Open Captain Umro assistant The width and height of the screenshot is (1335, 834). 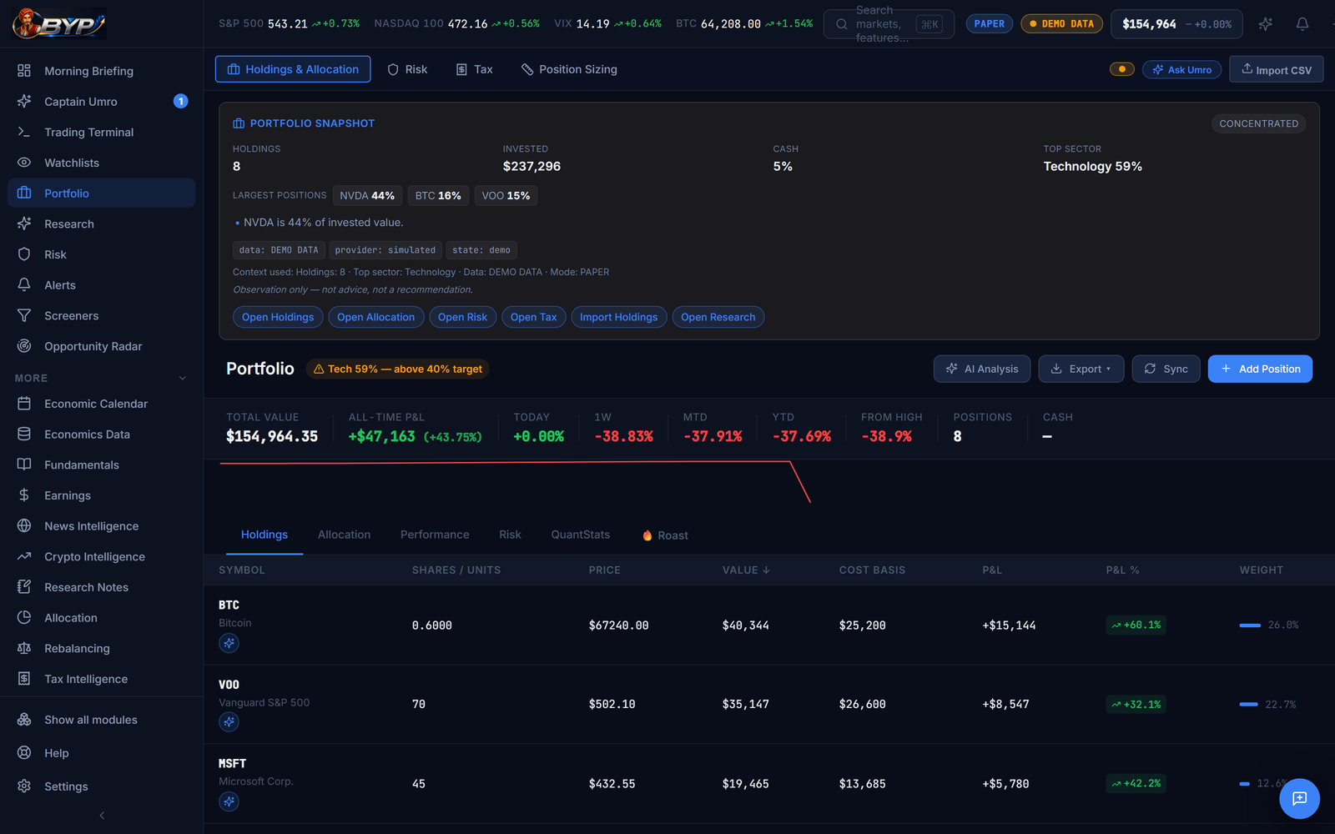101,102
